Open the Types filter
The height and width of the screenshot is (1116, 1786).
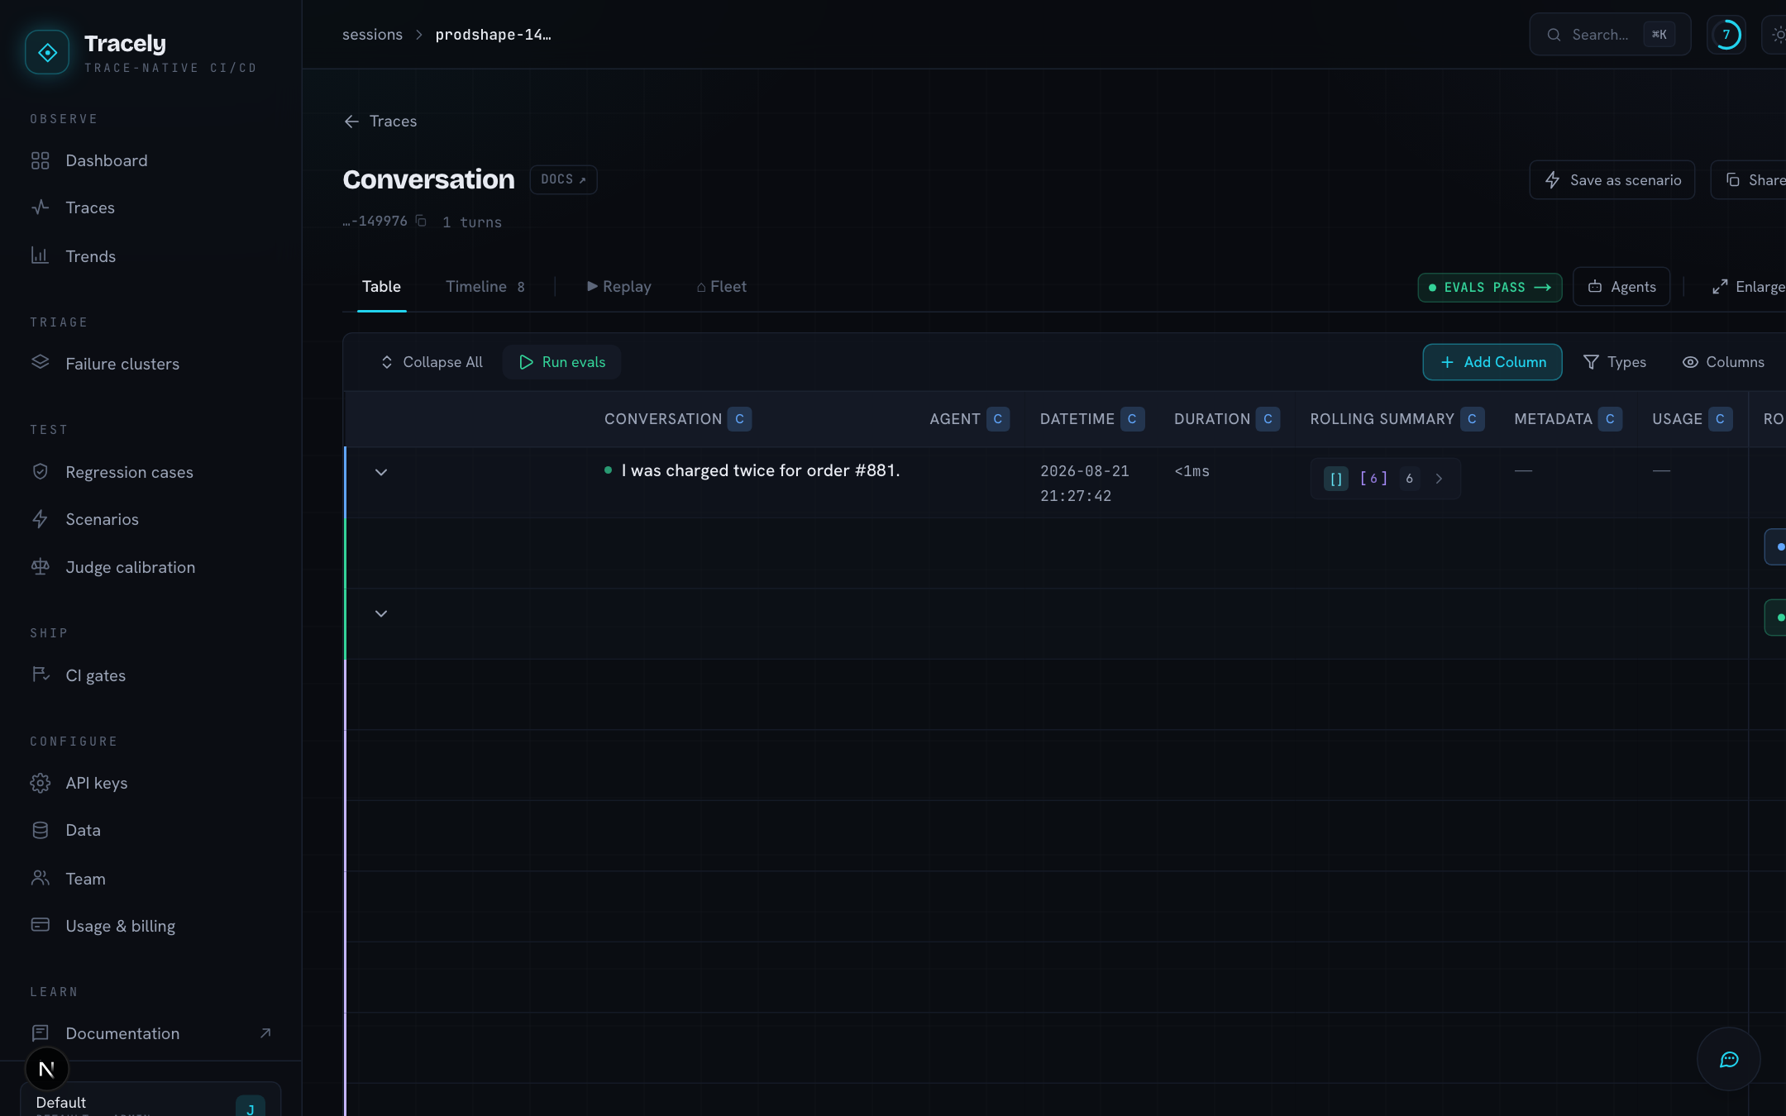point(1614,362)
